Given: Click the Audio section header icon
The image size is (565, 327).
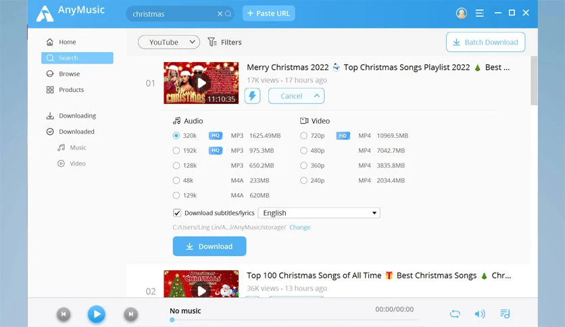Looking at the screenshot, I should click(176, 121).
